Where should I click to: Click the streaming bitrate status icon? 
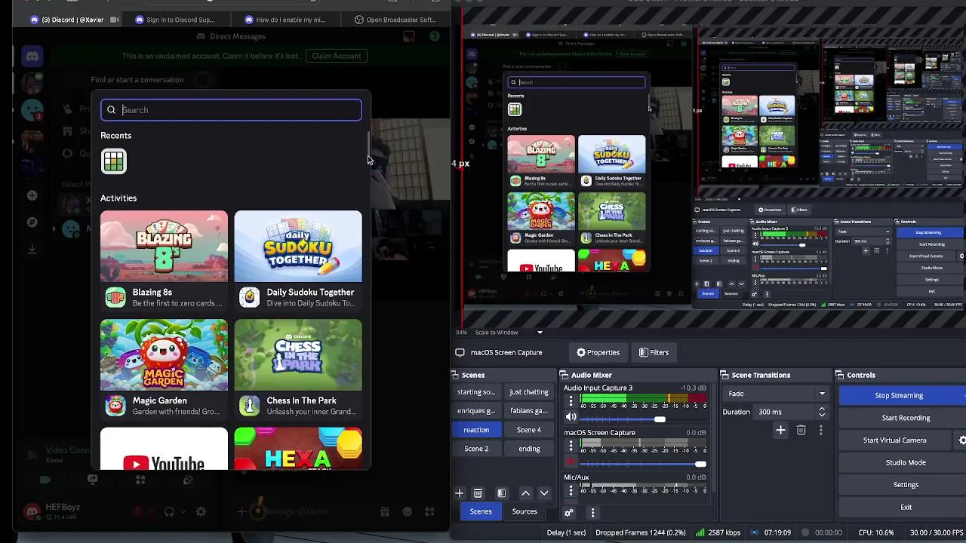700,532
